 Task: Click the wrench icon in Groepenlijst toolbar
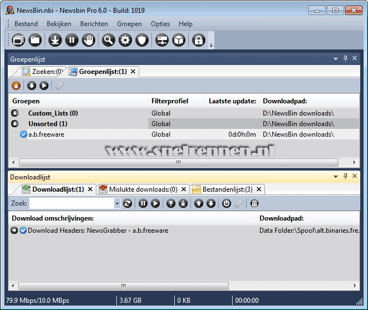click(60, 86)
